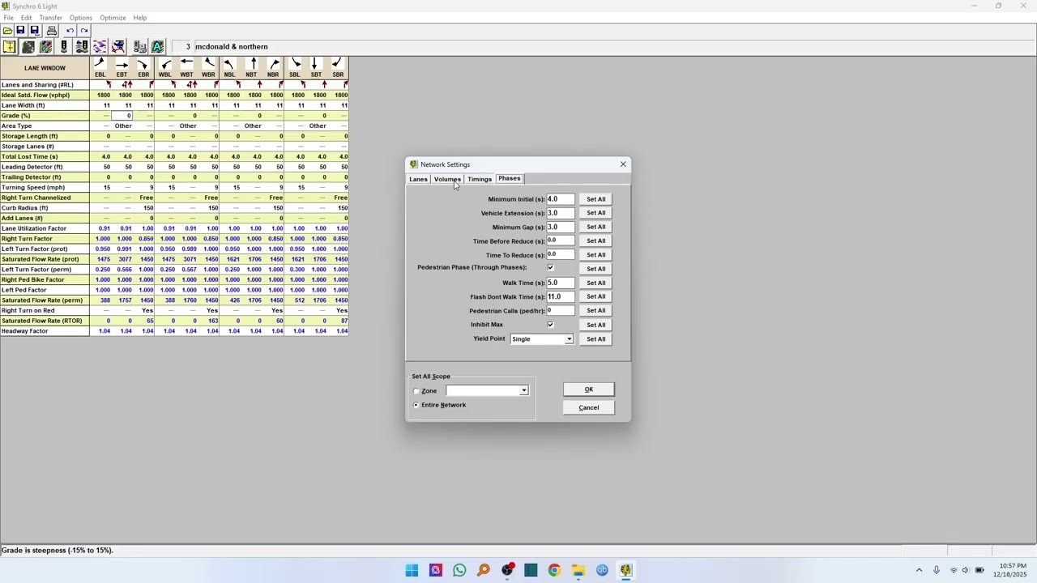The width and height of the screenshot is (1037, 583).
Task: Open the Lane window toolbar icon
Action: (28, 47)
